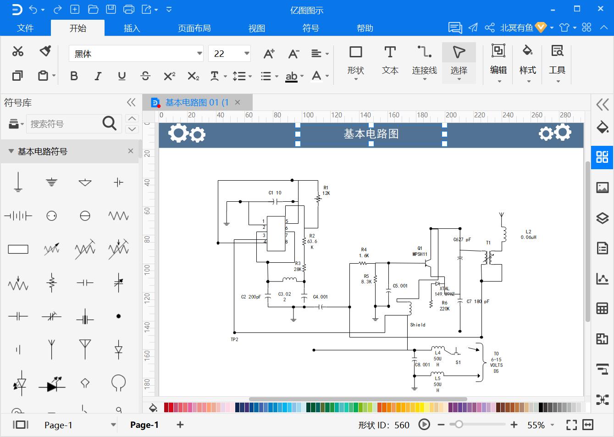Screen dimensions: 614x437
Task: Toggle bold formatting
Action: (74, 76)
